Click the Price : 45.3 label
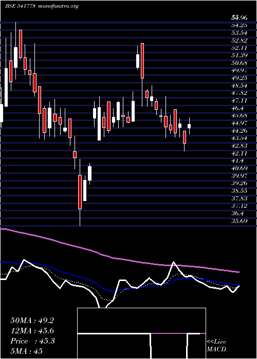 32,341
